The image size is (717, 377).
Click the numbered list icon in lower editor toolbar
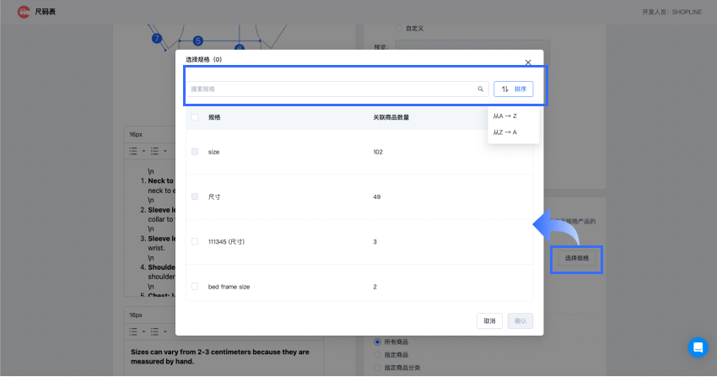click(154, 331)
